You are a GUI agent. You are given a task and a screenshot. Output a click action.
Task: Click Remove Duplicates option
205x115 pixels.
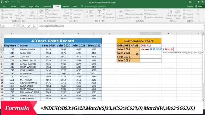134,14
